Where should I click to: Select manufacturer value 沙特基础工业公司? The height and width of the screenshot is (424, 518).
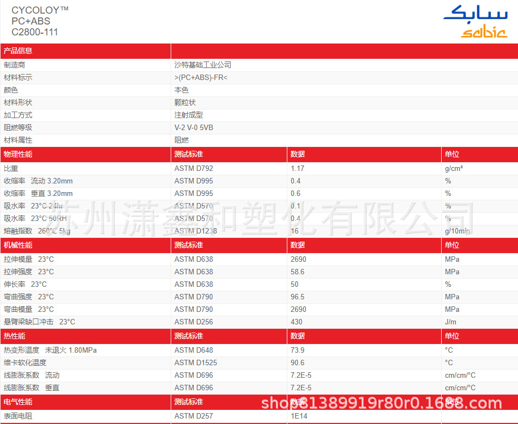point(203,65)
